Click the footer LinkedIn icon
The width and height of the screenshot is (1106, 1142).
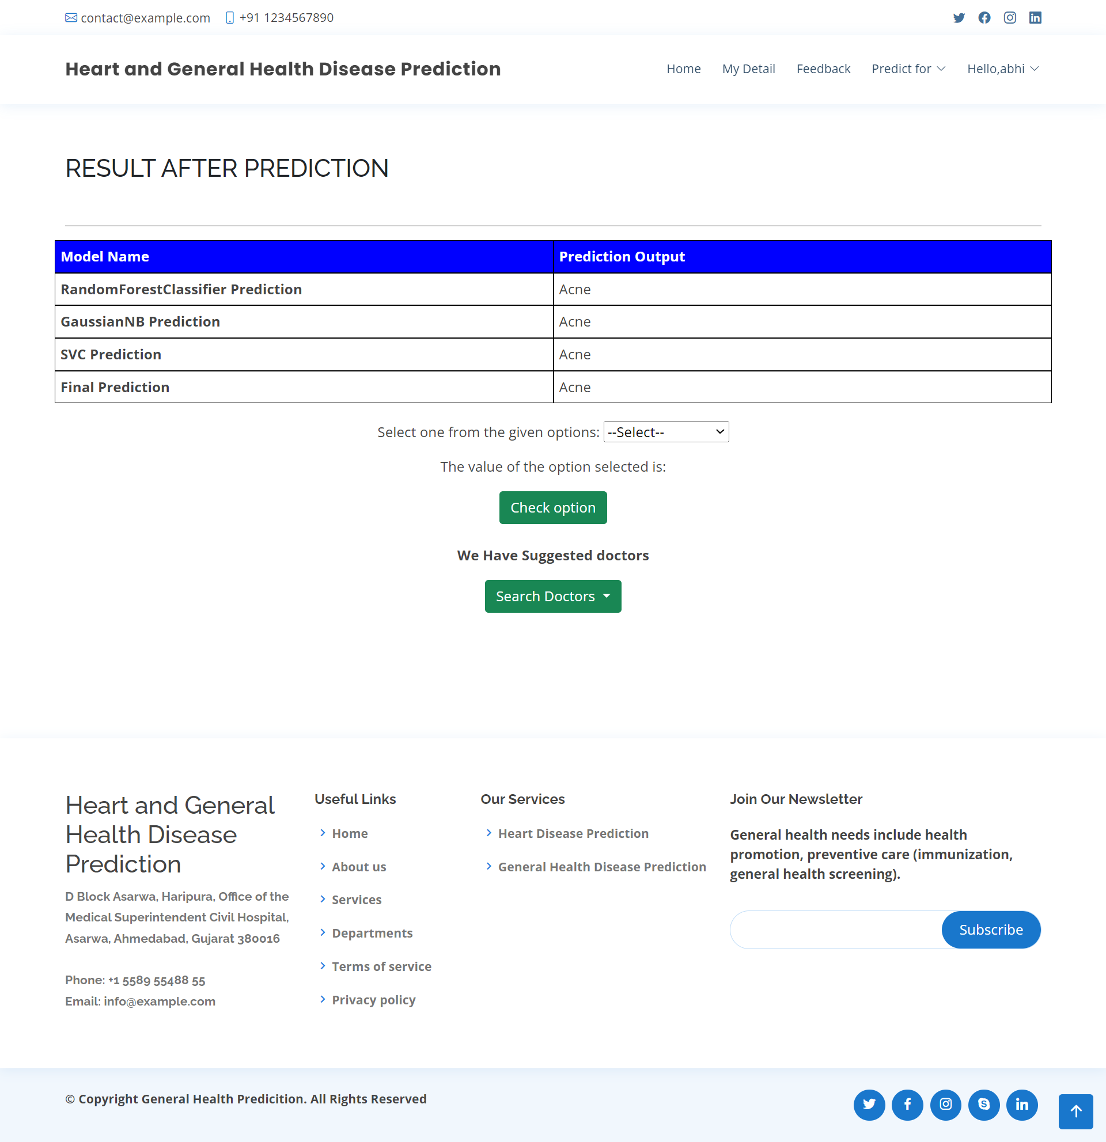(1022, 1104)
